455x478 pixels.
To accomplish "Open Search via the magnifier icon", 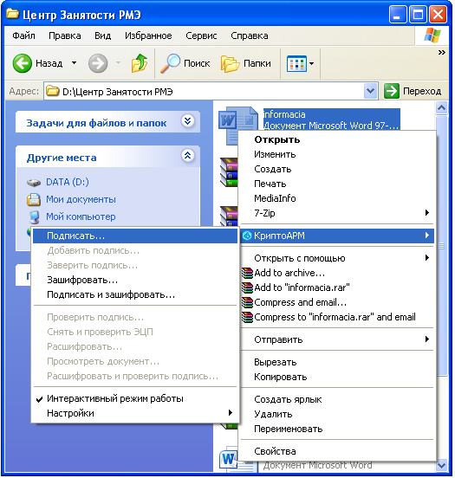I will point(170,63).
